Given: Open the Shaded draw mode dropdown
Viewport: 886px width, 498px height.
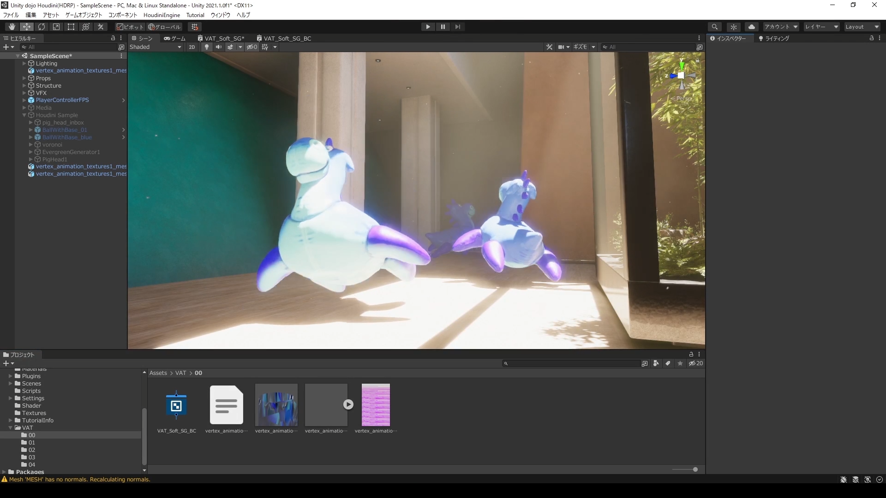Looking at the screenshot, I should tap(156, 47).
